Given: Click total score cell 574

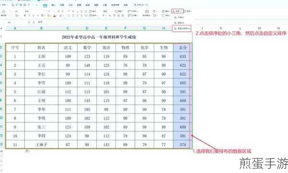Looking at the screenshot, I should click(x=182, y=145).
